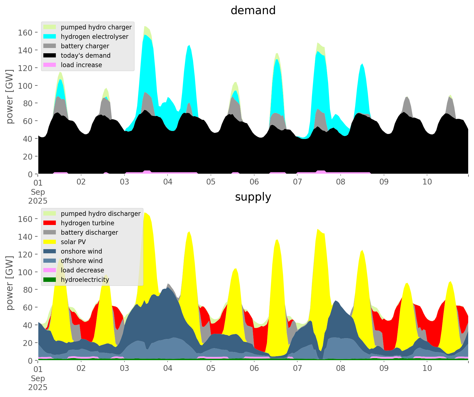Click the black today's demand legend swatch
The height and width of the screenshot is (397, 474).
pyautogui.click(x=50, y=55)
